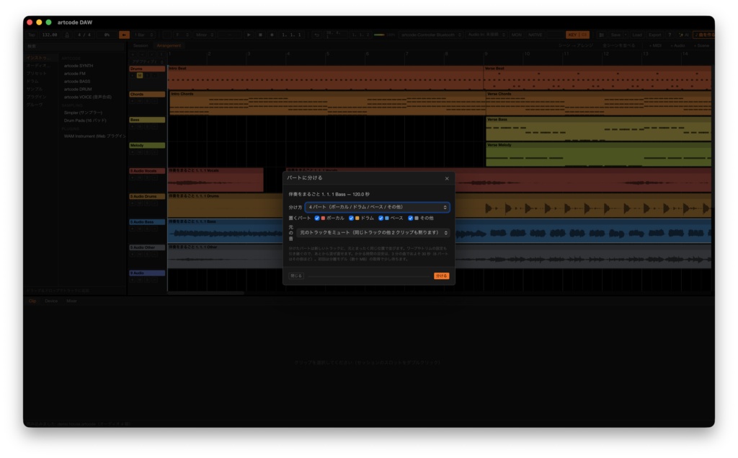Click the blue ベース color swatch
Image resolution: width=738 pixels, height=458 pixels.
(x=387, y=218)
